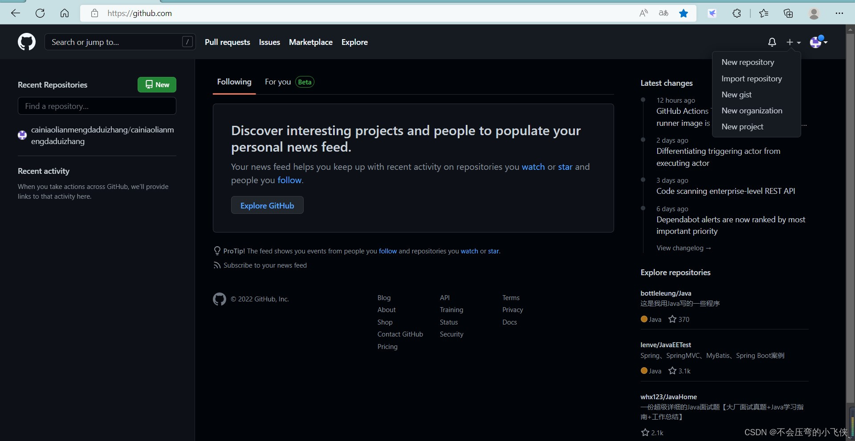Viewport: 855px width, 441px height.
Task: Focus the Search or jump to field
Action: click(x=120, y=42)
